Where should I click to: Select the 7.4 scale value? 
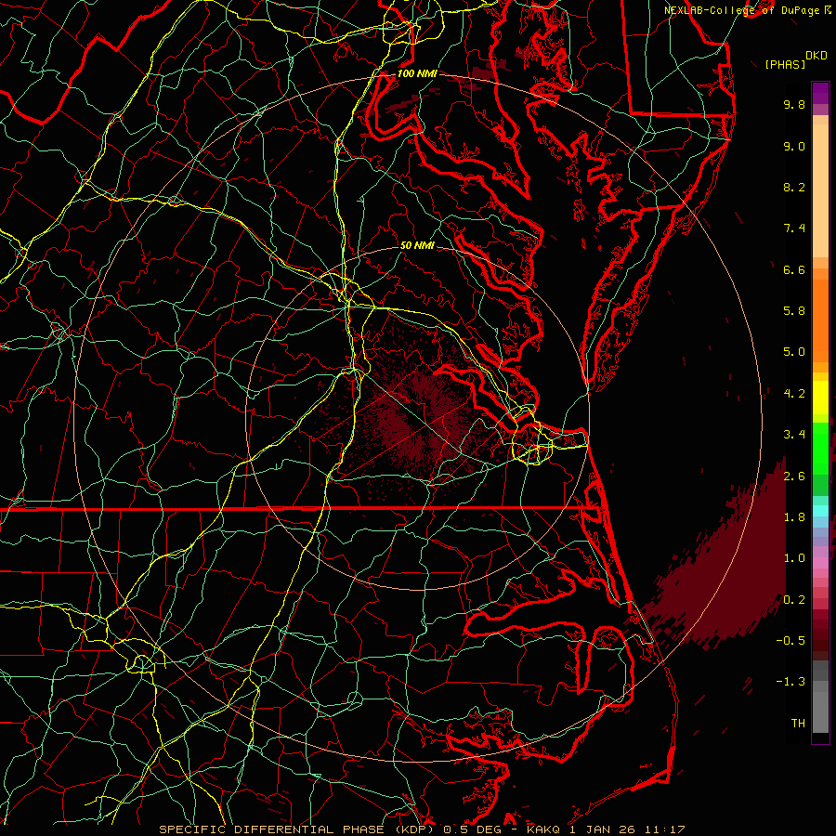794,229
